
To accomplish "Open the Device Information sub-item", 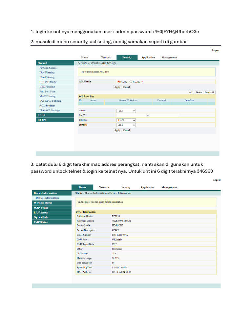I will click(47, 198).
